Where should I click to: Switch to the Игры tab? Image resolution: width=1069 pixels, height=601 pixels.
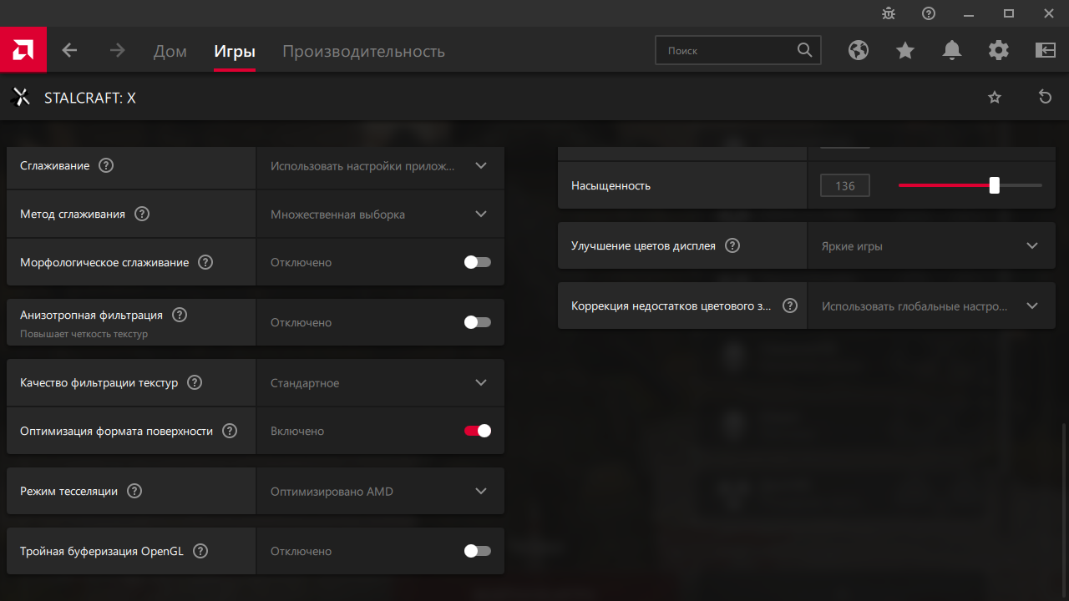point(235,51)
